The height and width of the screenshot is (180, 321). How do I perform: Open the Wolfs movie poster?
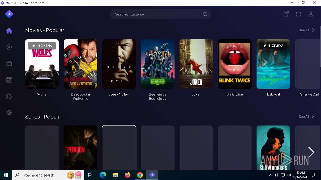click(42, 64)
